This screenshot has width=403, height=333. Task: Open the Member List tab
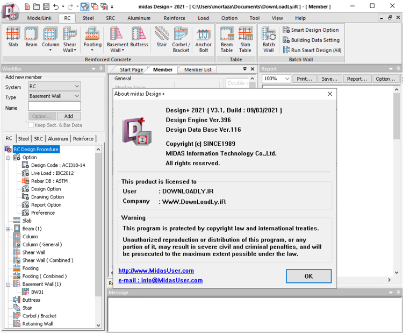tap(198, 69)
